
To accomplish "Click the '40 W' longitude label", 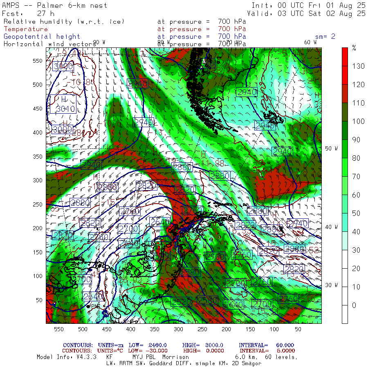I will pos(331,227).
